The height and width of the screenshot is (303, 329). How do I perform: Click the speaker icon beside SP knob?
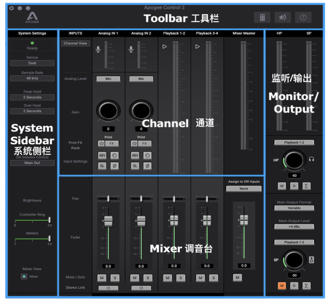[311, 260]
